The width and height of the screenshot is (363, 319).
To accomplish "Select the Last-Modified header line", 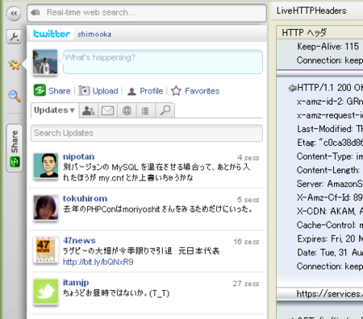I will (x=330, y=129).
